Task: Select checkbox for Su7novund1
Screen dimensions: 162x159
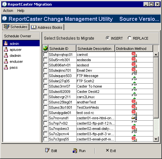Action: pyautogui.click(x=45, y=118)
